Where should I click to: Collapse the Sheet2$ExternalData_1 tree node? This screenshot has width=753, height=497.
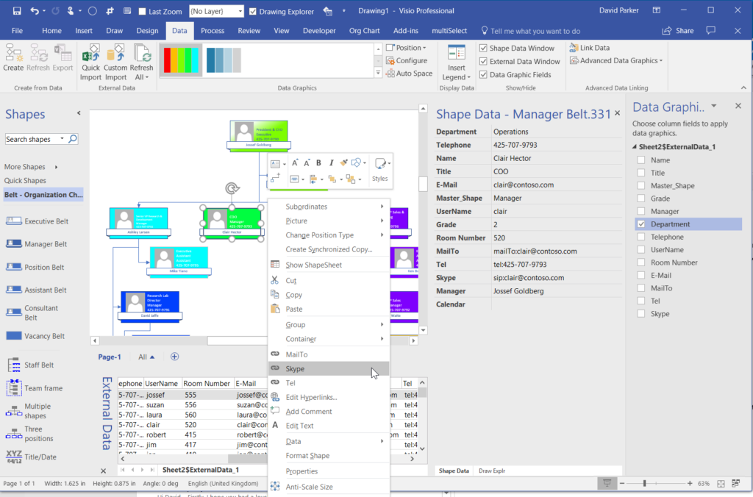(635, 147)
